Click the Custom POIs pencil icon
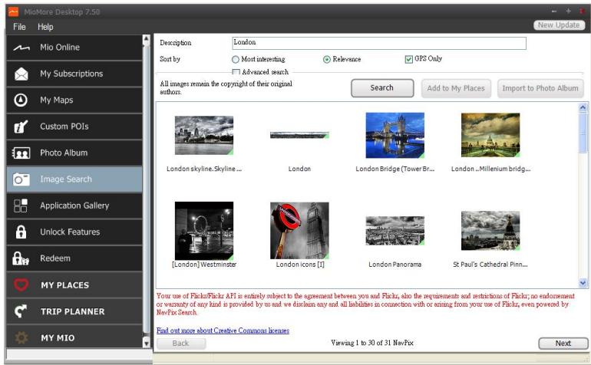 (21, 127)
